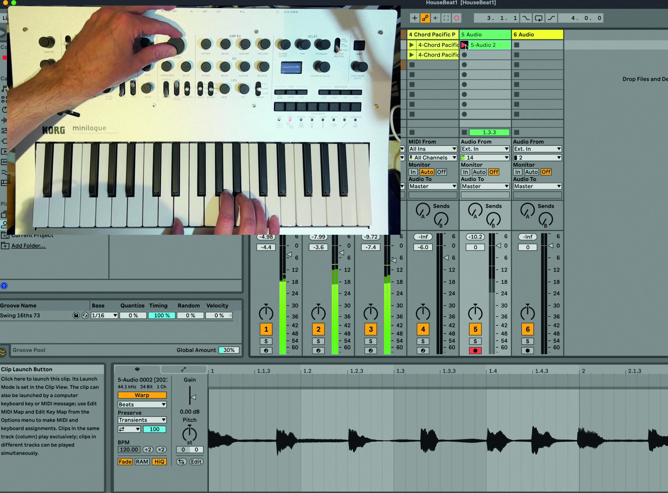Click the BPM 120.00 field
The width and height of the screenshot is (668, 493).
[129, 450]
